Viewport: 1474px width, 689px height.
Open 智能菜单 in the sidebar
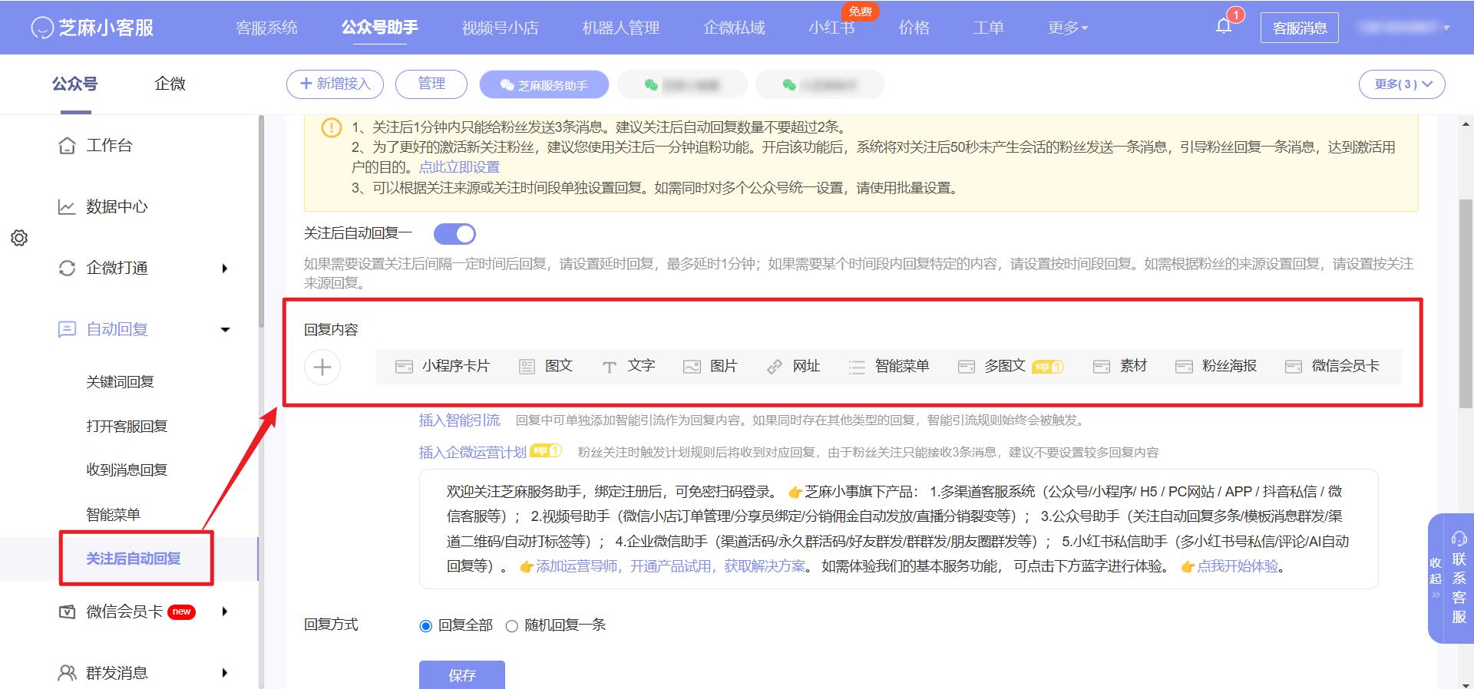tap(113, 515)
